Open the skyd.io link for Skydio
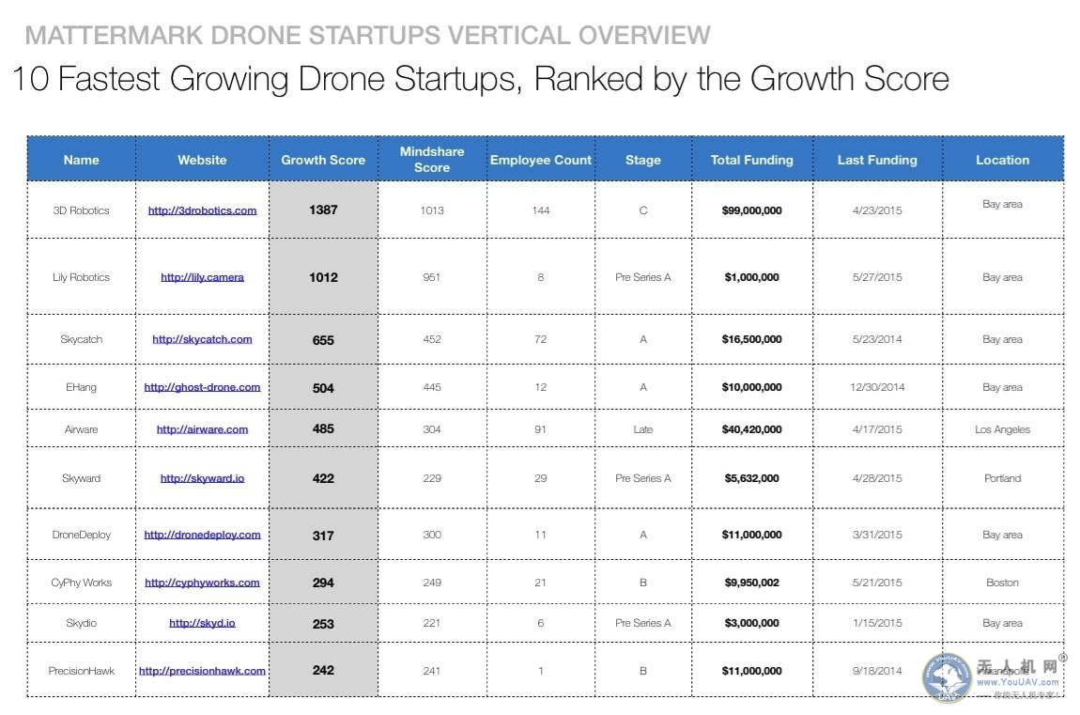Image resolution: width=1080 pixels, height=715 pixels. click(x=202, y=623)
